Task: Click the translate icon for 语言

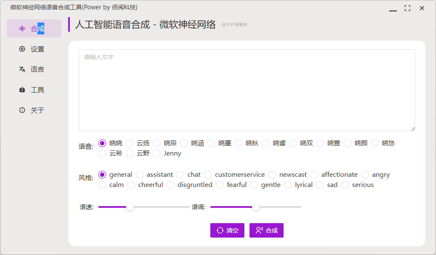Action: point(22,69)
